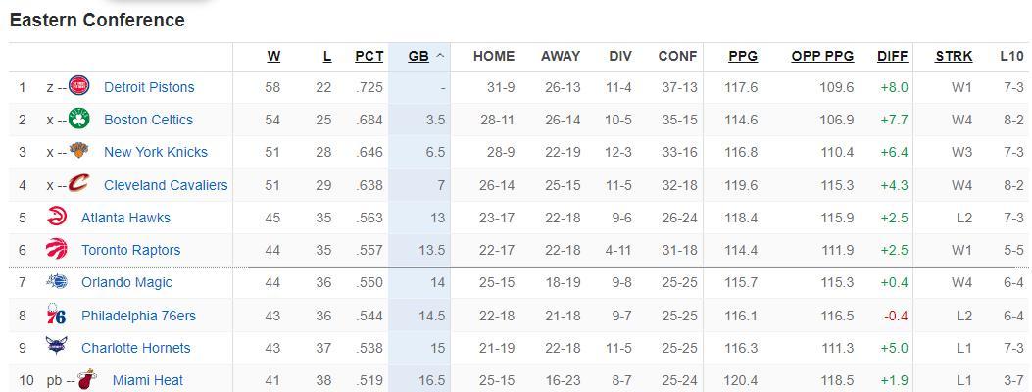The height and width of the screenshot is (392, 1032).
Task: Sort by L losses column header
Action: pos(327,56)
